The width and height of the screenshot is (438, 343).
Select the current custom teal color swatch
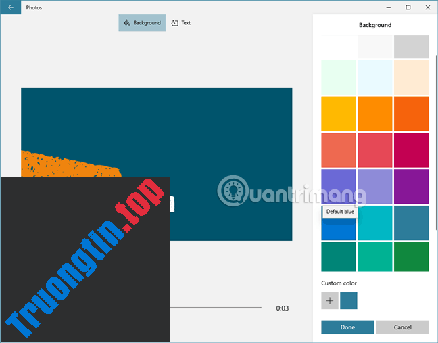tap(349, 301)
